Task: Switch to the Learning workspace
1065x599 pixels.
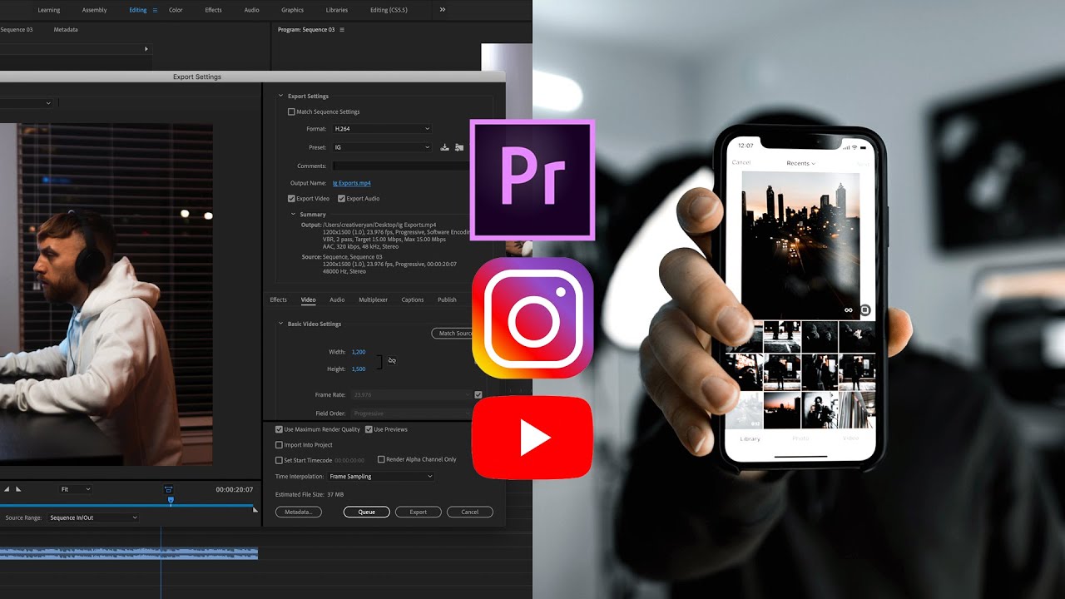Action: click(x=49, y=10)
